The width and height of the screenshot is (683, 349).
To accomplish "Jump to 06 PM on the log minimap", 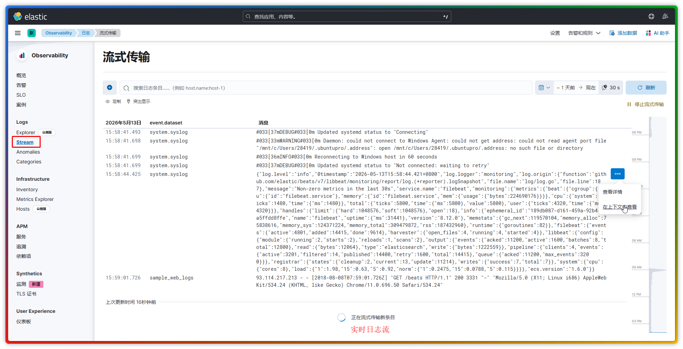I will click(x=636, y=132).
